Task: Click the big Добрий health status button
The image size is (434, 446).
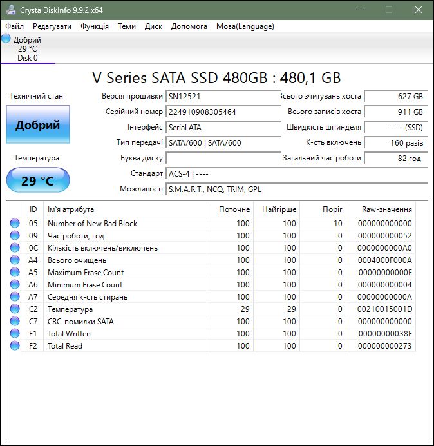Action: (38, 124)
